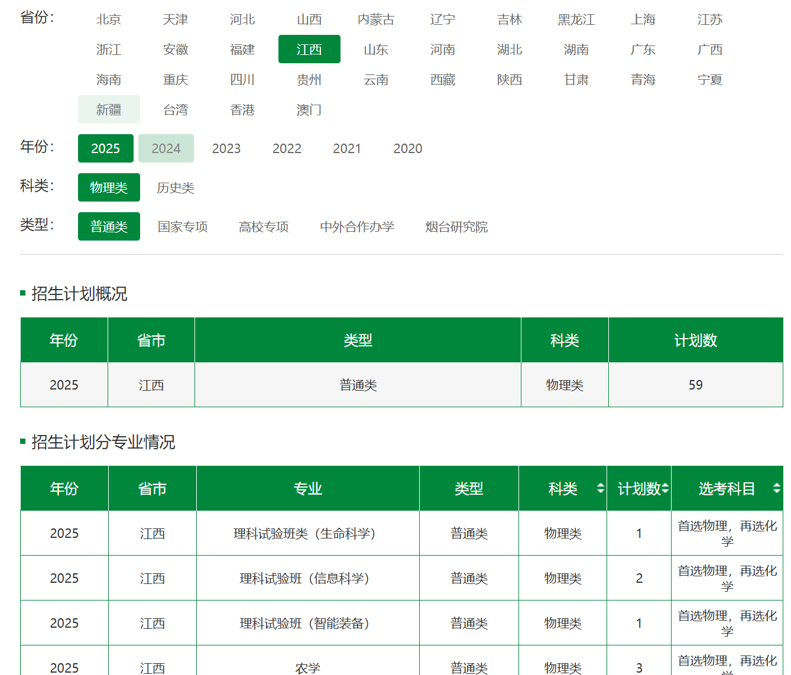791x675 pixels.
Task: Choose 国家专项 enrollment type
Action: click(x=183, y=227)
